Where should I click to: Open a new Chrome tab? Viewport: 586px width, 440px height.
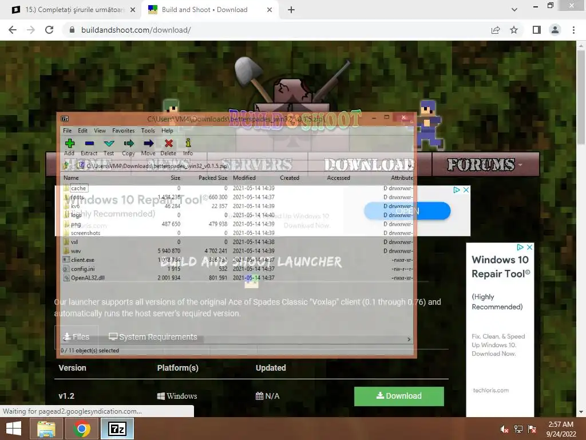(x=291, y=10)
